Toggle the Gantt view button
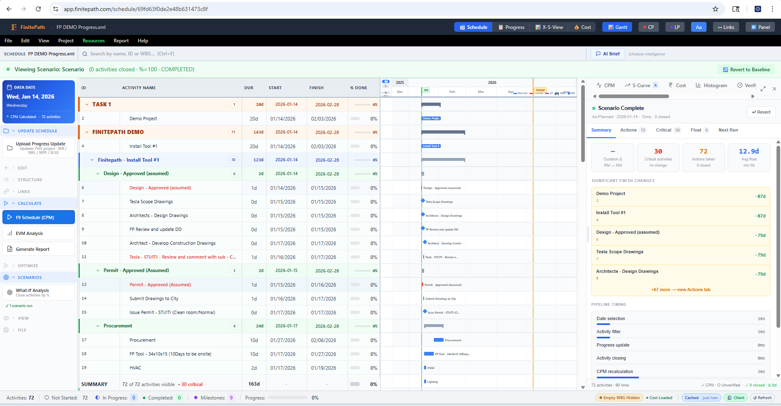 [617, 27]
